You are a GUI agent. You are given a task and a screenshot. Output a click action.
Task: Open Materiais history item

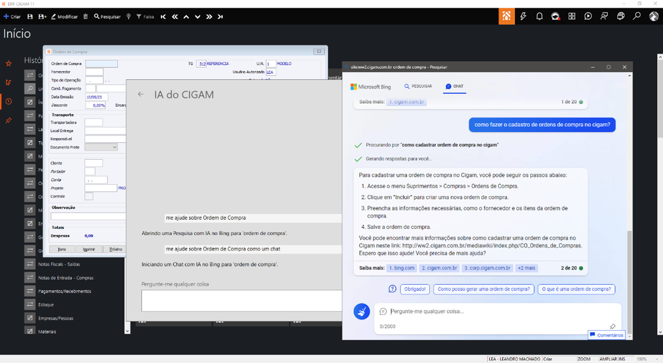coord(47,331)
